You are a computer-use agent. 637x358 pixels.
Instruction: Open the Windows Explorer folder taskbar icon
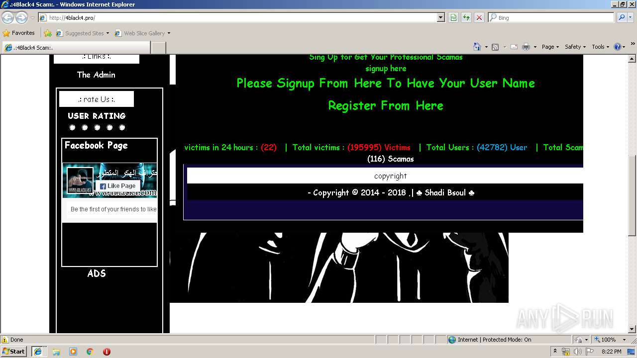(x=56, y=352)
